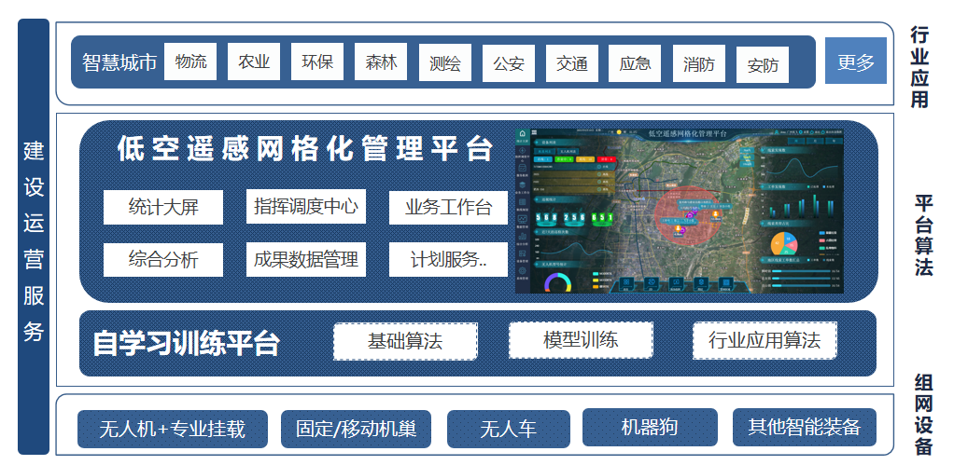Click the 行业应用算法 box
Image resolution: width=954 pixels, height=465 pixels.
pos(764,340)
